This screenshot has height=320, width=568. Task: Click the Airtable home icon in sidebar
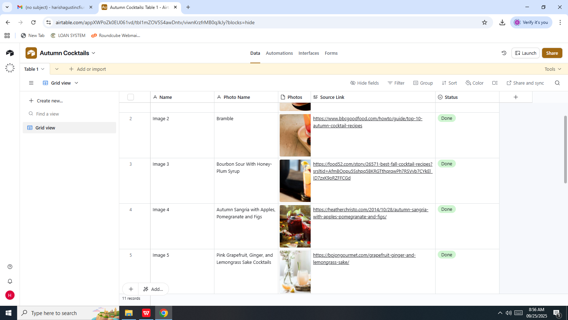[x=10, y=53]
